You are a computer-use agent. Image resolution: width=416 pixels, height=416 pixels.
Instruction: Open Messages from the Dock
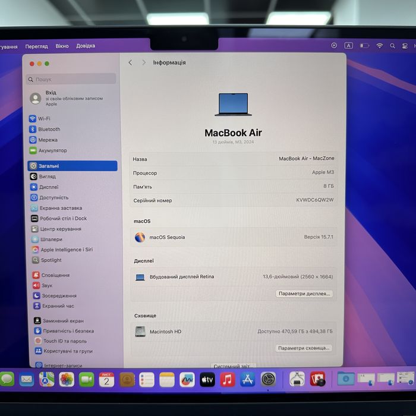click(x=7, y=379)
